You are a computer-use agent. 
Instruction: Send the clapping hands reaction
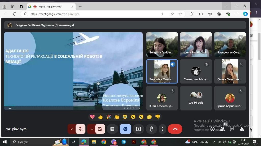[x=117, y=117]
